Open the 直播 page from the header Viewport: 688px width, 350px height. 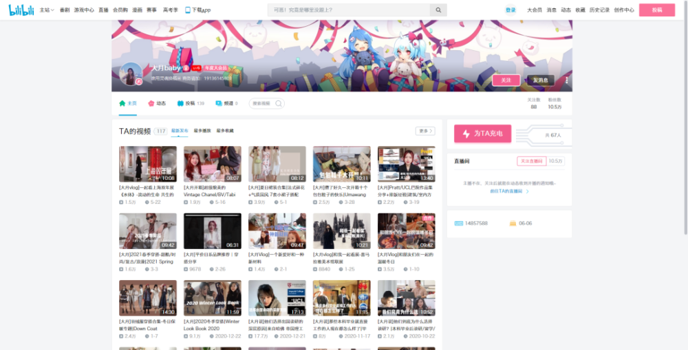click(x=104, y=10)
